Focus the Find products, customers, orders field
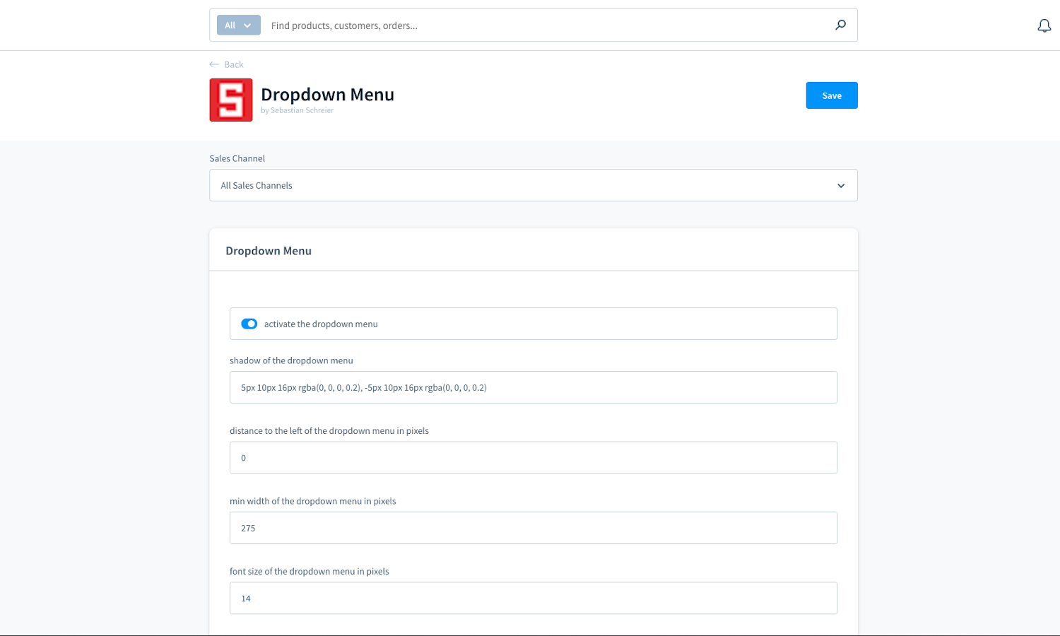1060x636 pixels. (544, 25)
